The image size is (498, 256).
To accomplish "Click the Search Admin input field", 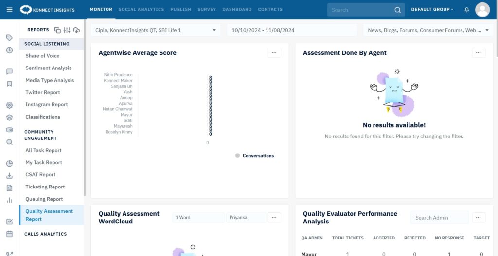I will [x=439, y=218].
